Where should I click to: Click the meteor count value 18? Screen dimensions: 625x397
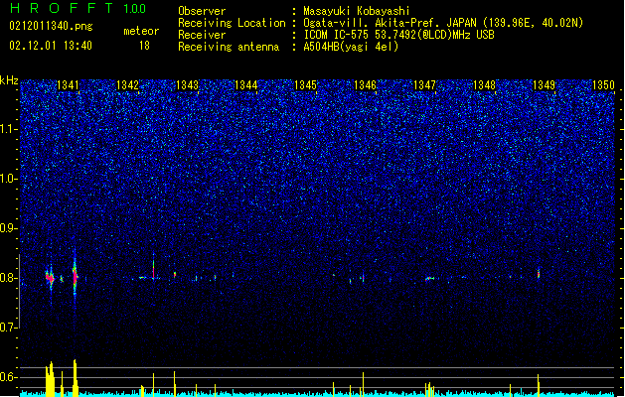[144, 46]
